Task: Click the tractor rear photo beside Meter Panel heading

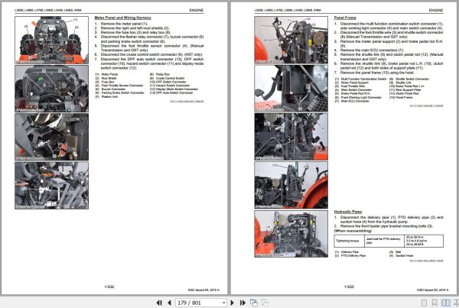Action: pos(51,40)
